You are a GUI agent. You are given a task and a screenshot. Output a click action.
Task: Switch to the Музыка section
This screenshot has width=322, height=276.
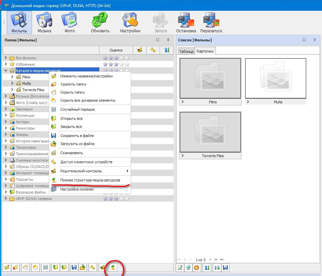click(44, 22)
